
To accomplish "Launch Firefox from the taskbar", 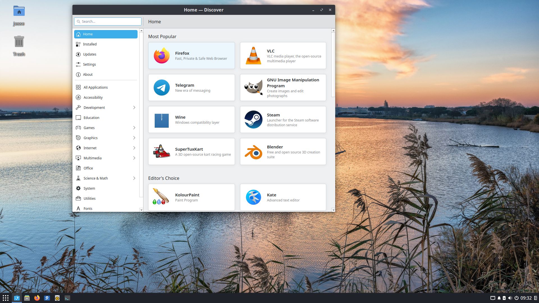I will (x=37, y=298).
